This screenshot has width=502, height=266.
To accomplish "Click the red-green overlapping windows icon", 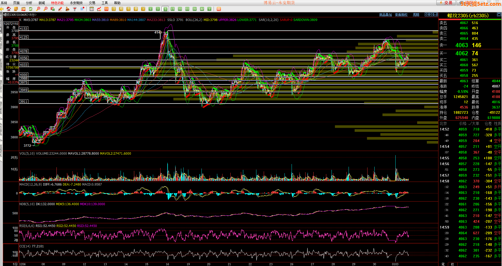I will click(53, 9).
